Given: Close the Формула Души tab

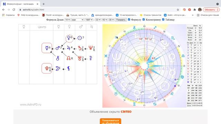Looking at the screenshot, I should [x=38, y=4].
